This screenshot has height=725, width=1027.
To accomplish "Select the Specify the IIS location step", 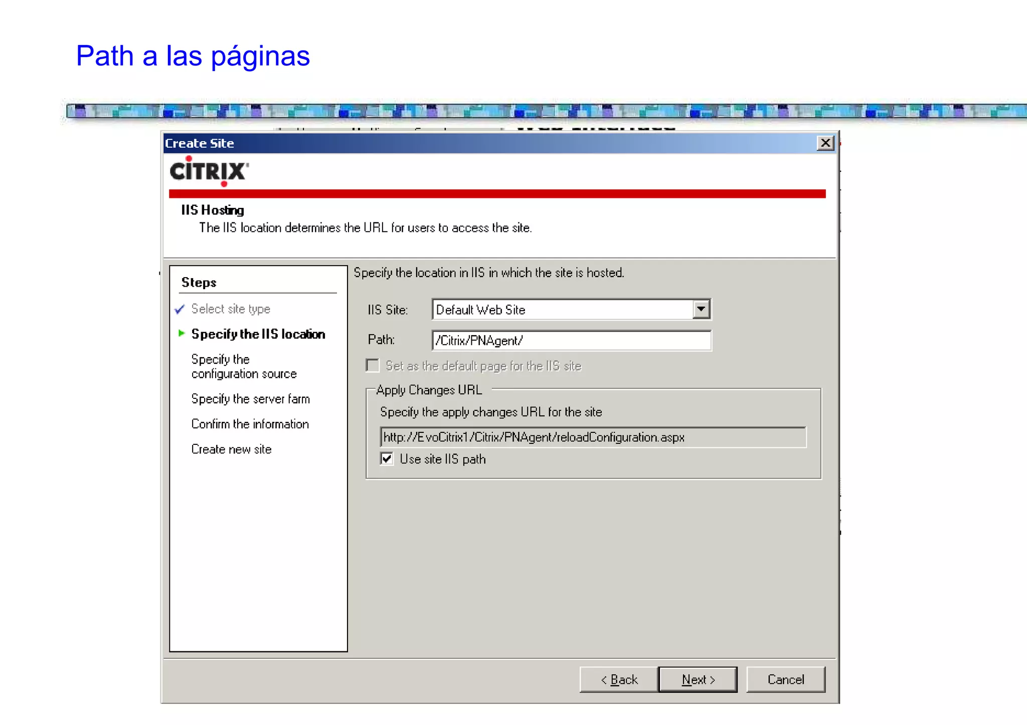I will pos(258,334).
